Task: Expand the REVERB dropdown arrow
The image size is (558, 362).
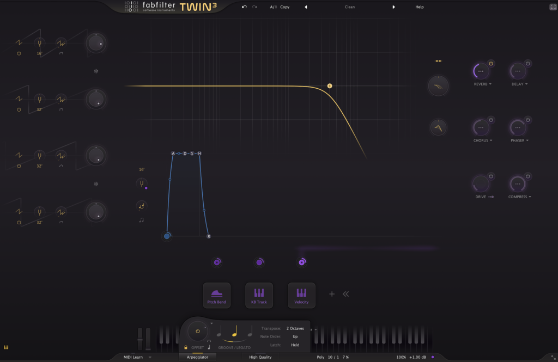Action: [490, 84]
